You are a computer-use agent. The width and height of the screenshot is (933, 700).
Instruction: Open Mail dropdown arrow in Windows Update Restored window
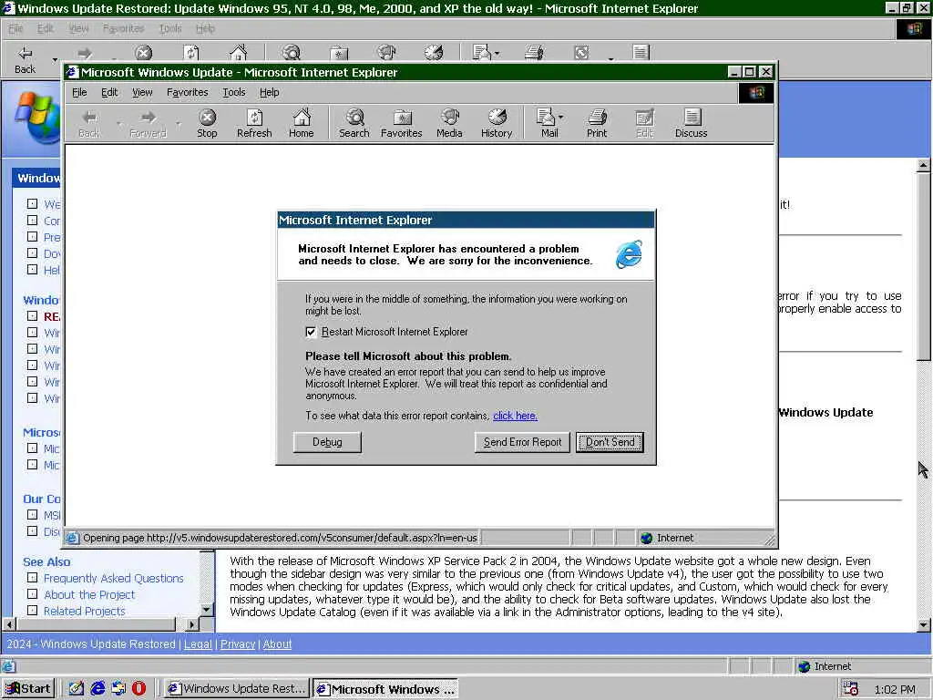point(497,53)
